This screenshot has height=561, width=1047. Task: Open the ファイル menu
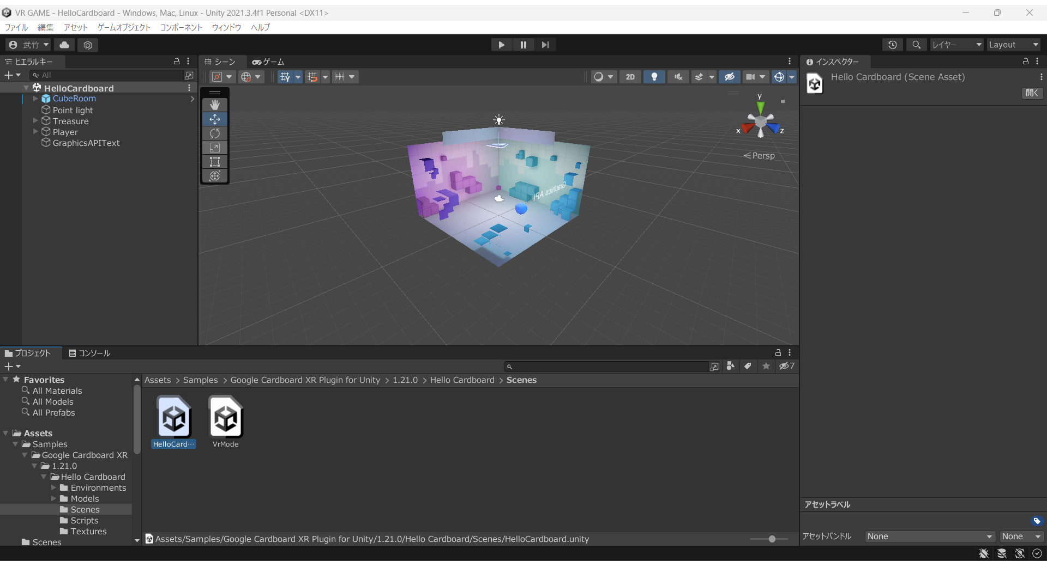(x=16, y=27)
